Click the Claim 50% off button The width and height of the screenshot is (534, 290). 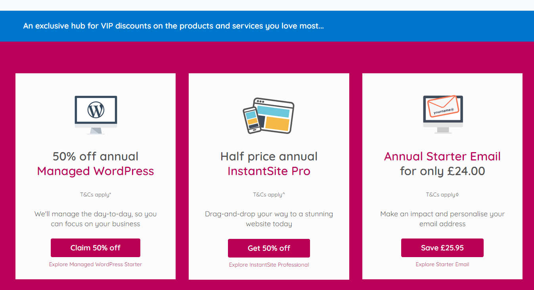tap(96, 248)
